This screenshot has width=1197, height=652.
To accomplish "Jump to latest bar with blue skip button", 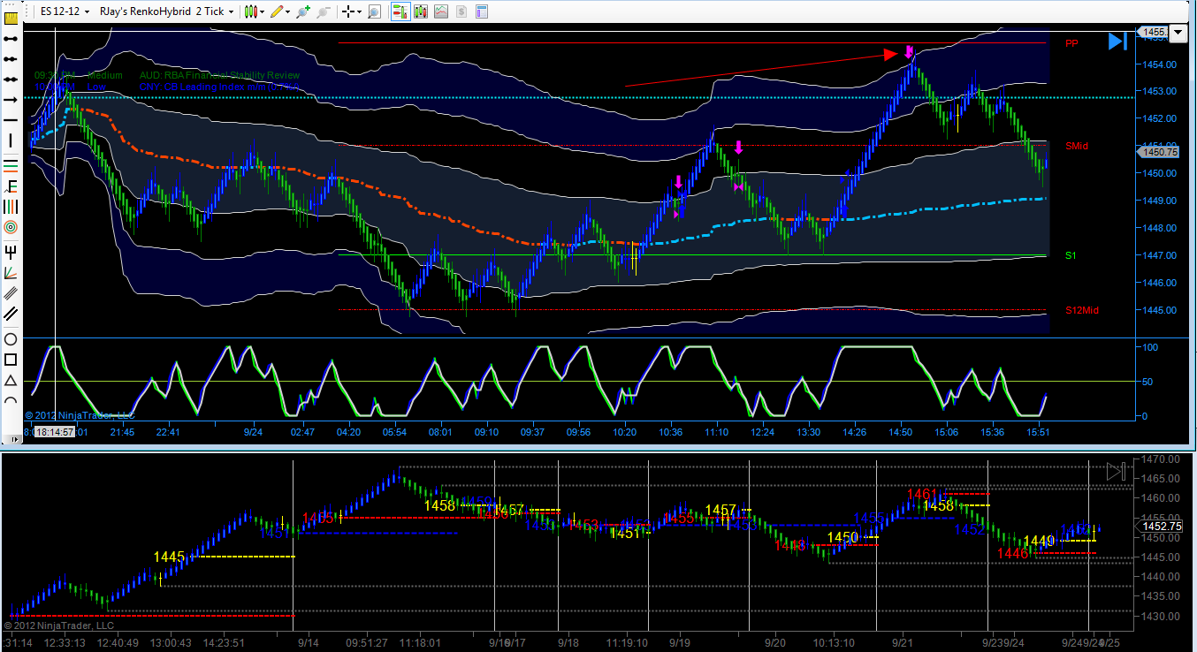I will click(x=1117, y=41).
